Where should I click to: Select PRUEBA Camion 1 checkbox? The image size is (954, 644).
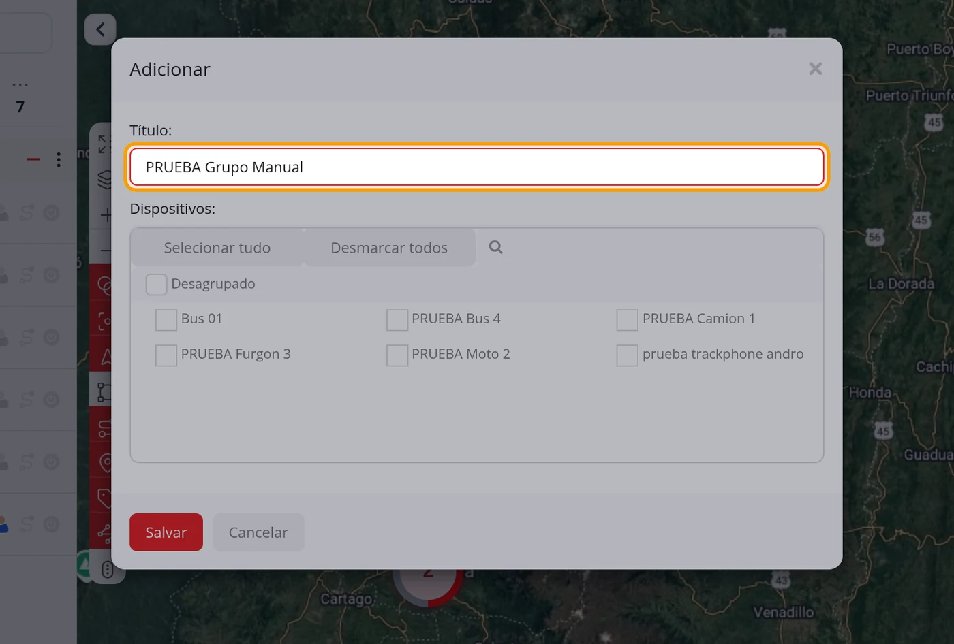pyautogui.click(x=627, y=319)
